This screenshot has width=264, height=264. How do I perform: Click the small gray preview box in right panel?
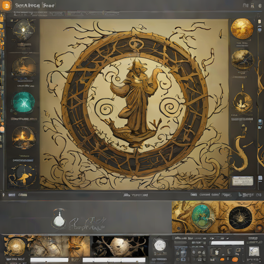click(x=242, y=181)
